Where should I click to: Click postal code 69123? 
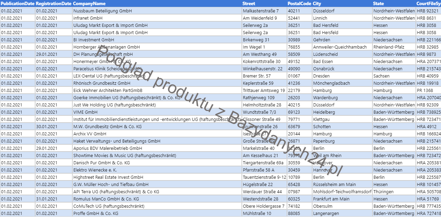click(299, 112)
